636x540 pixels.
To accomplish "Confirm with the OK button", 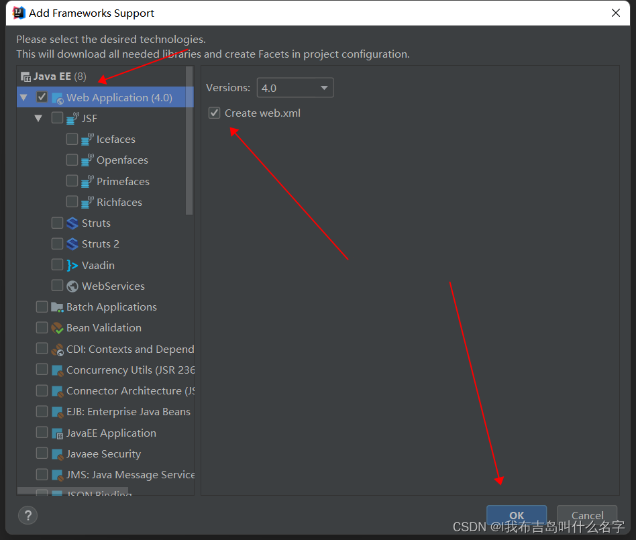I will (517, 516).
